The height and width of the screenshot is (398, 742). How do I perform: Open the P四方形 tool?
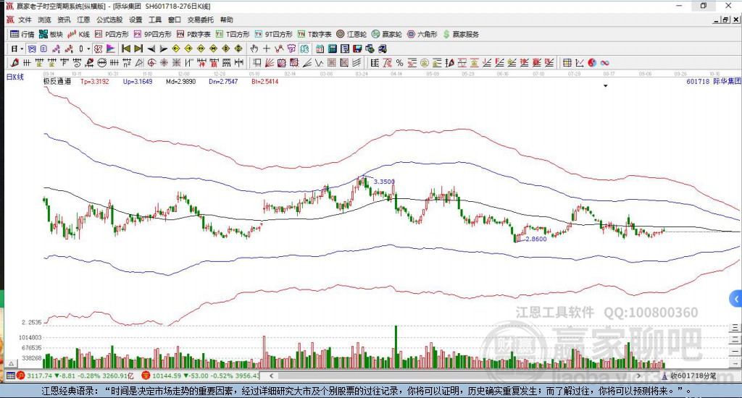pyautogui.click(x=112, y=34)
